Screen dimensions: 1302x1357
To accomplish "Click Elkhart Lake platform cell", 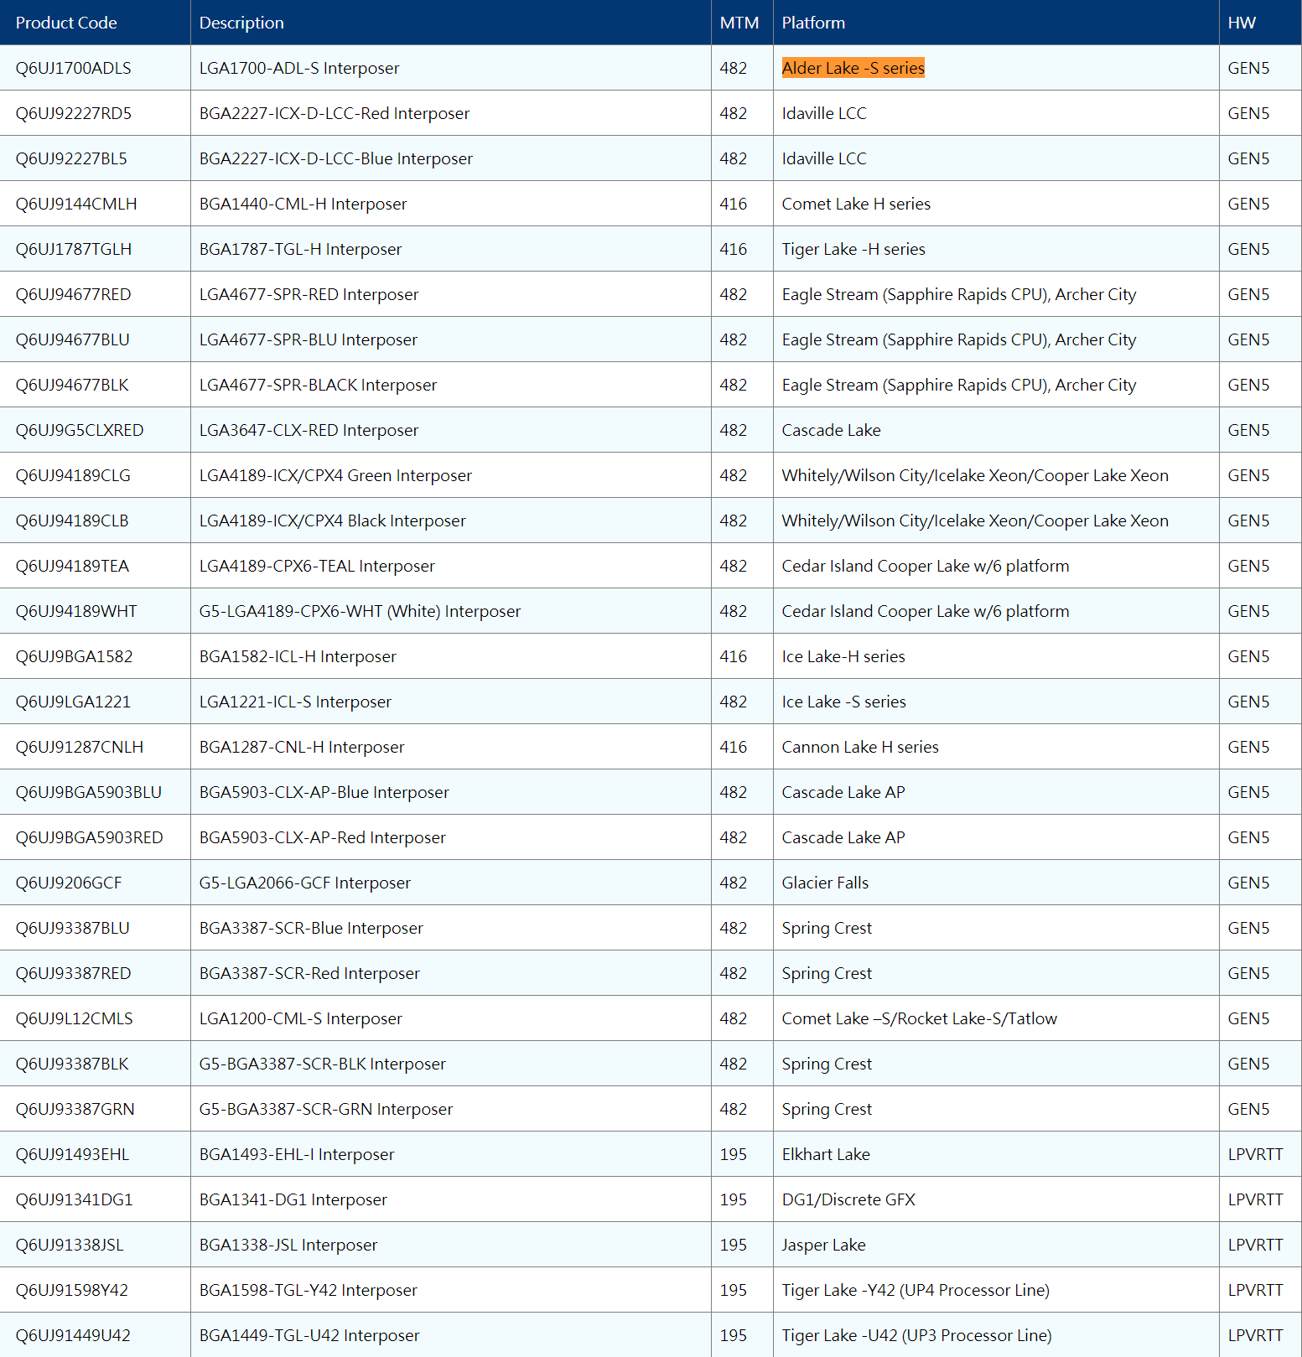I will click(826, 1154).
